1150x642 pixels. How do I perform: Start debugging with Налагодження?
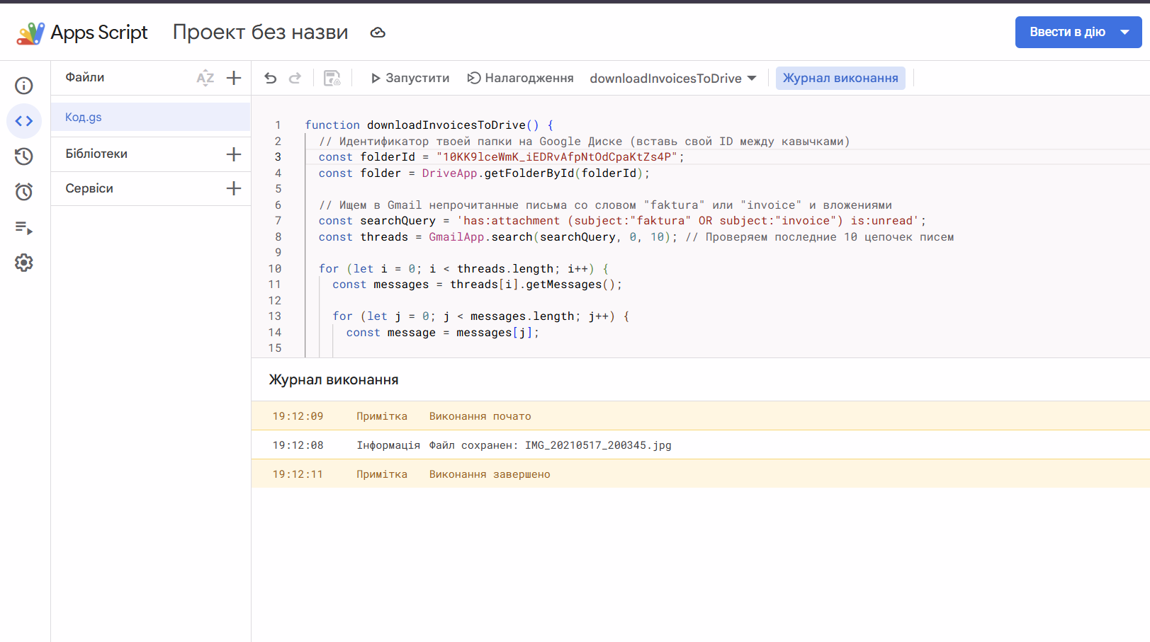(521, 78)
